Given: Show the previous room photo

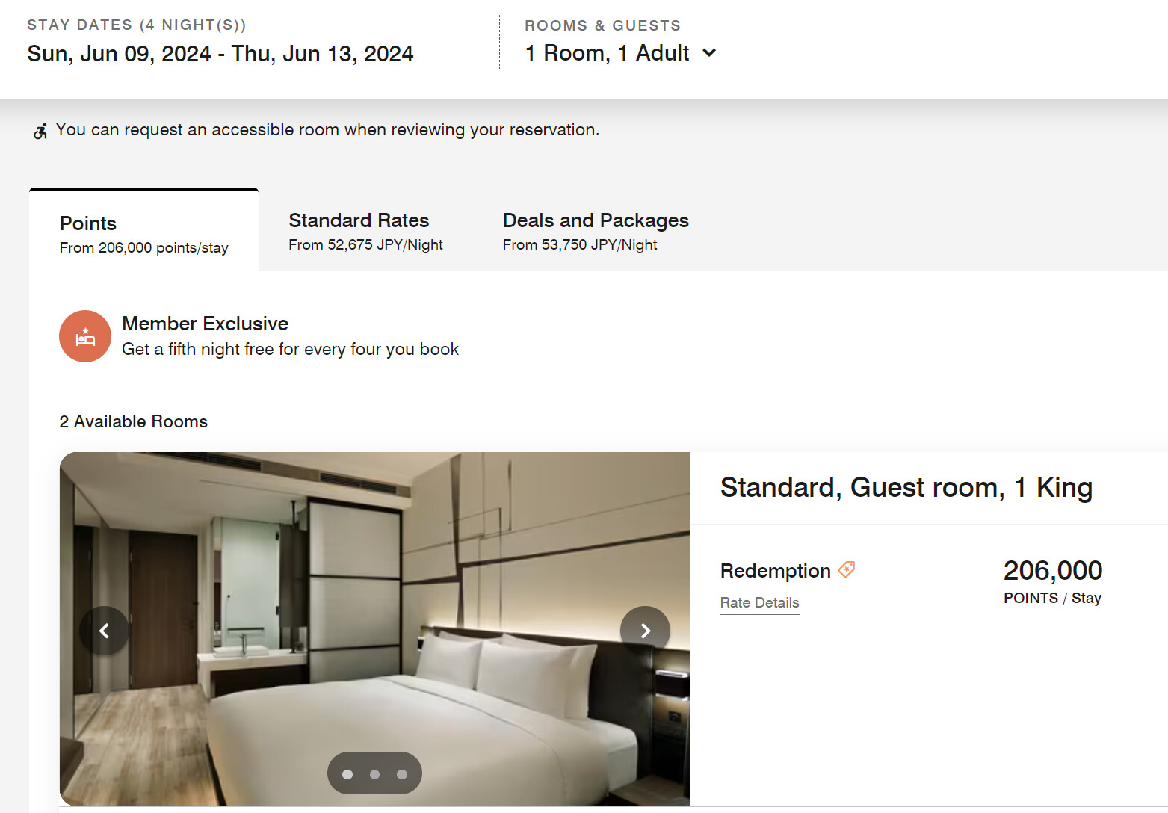Looking at the screenshot, I should pyautogui.click(x=104, y=631).
